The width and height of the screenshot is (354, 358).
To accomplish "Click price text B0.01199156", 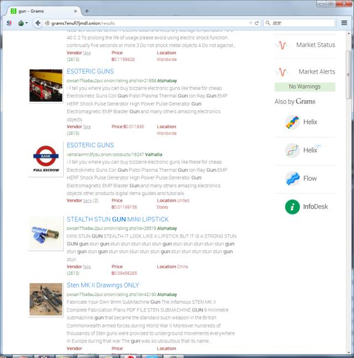I will coord(124,207).
